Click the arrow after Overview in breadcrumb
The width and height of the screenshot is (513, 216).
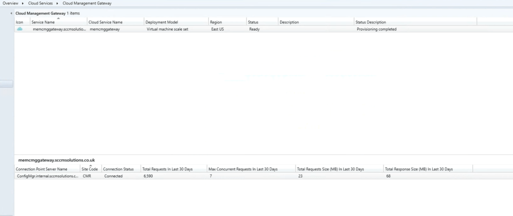(23, 4)
